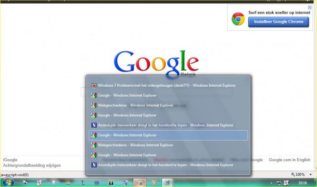Select the last Avondspits treinverkeer list entry
Screen dimensions: 317x187
[x=168, y=165]
